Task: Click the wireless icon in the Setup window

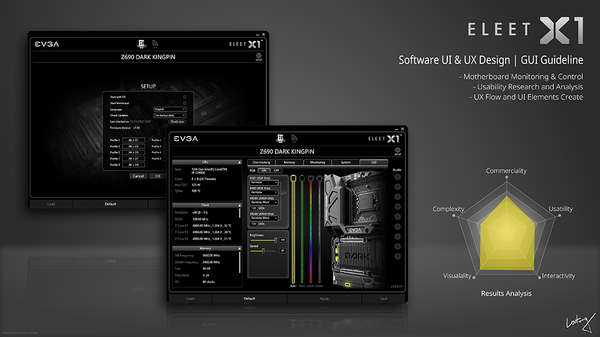Action: tap(155, 44)
